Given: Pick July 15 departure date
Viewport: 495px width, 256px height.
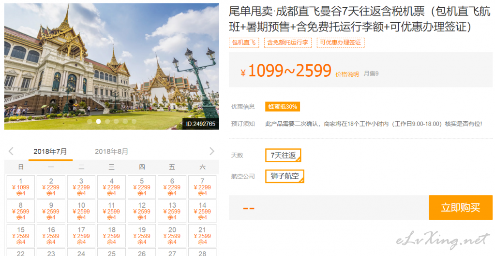Looking at the screenshot, I should (x=20, y=236).
